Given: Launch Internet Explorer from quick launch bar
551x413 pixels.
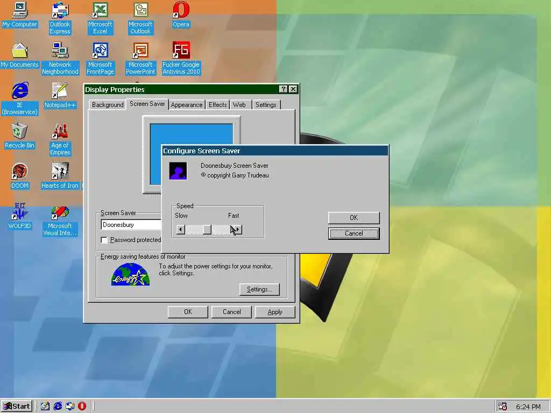Looking at the screenshot, I should click(58, 407).
